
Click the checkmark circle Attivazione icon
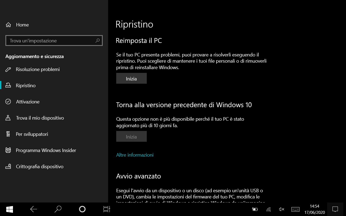(x=8, y=102)
